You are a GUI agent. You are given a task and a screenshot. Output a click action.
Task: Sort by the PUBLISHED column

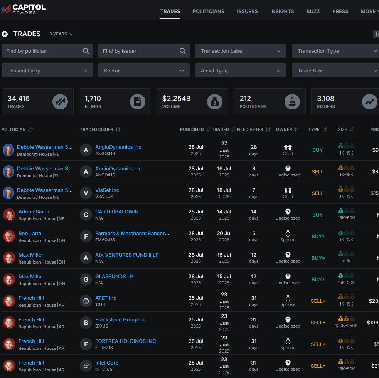195,130
